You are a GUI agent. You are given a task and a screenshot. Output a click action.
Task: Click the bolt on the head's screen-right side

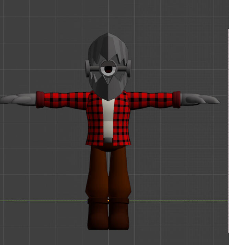129,69
